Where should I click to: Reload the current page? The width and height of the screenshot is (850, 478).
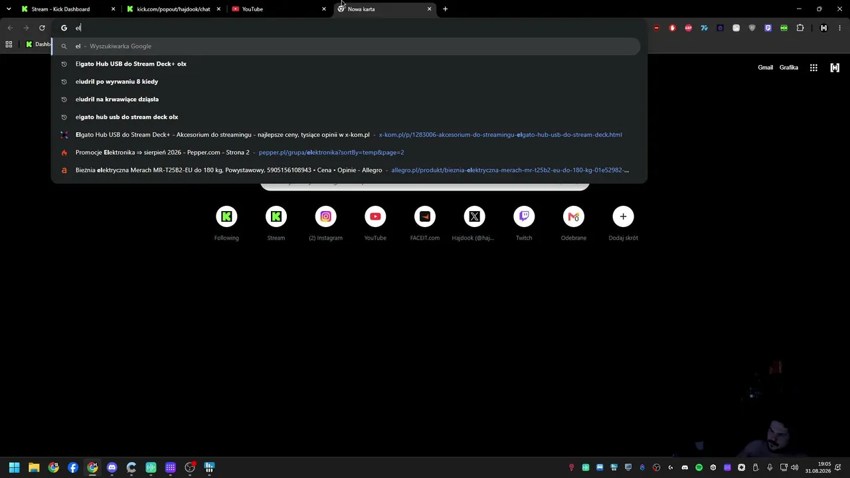tap(42, 28)
